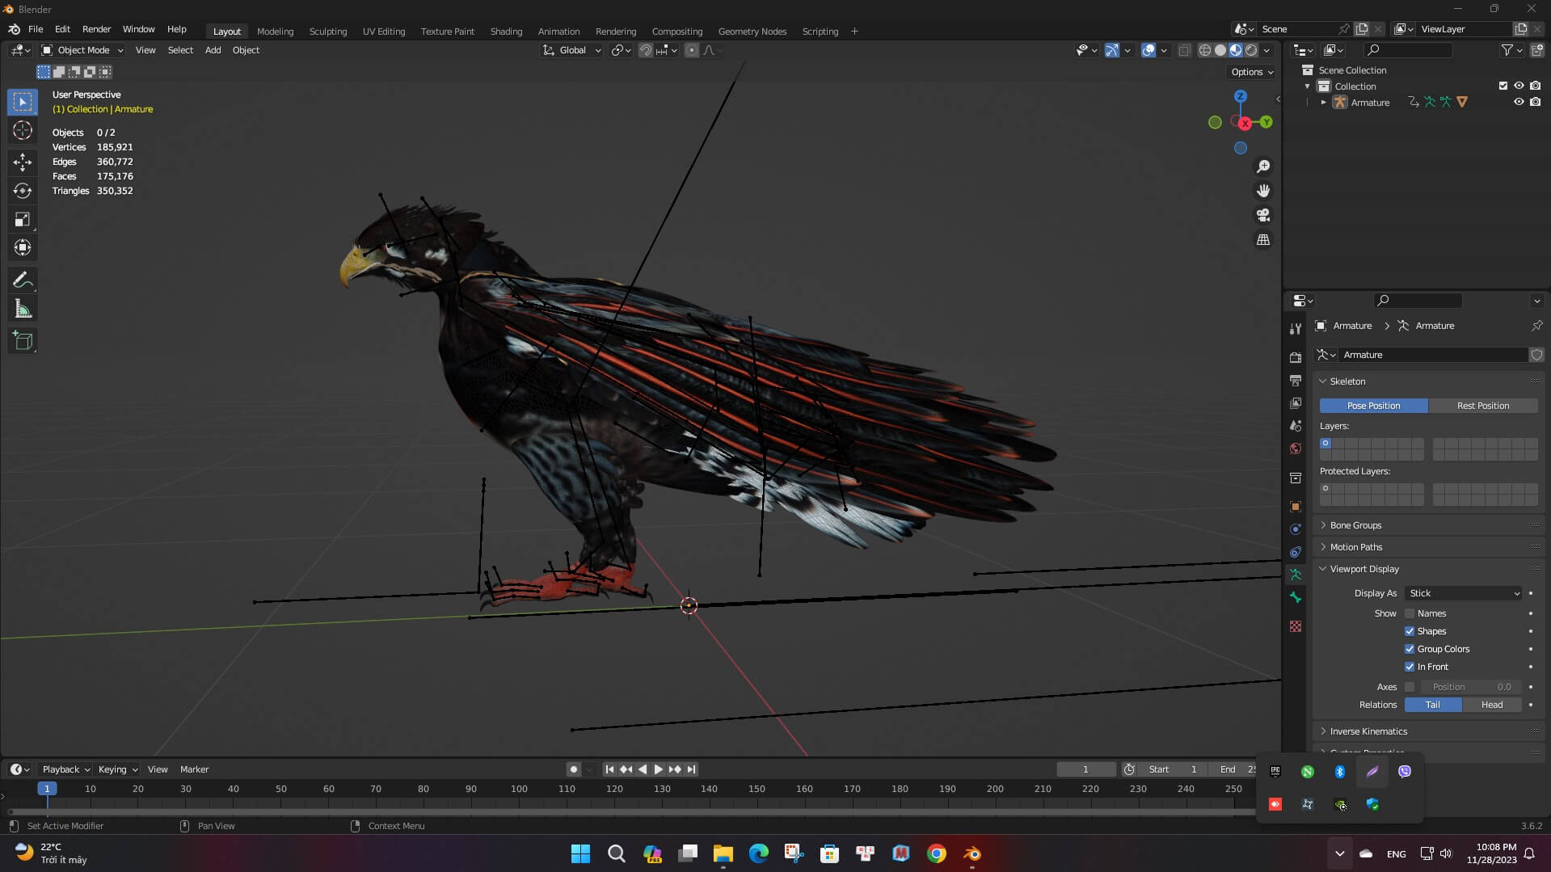Viewport: 1551px width, 872px height.
Task: Open the Keying dropdown in timeline
Action: pyautogui.click(x=118, y=769)
